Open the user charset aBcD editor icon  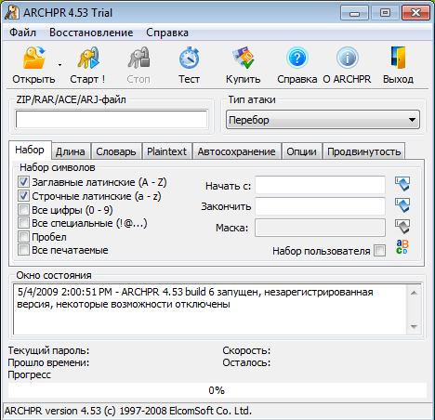pos(402,247)
